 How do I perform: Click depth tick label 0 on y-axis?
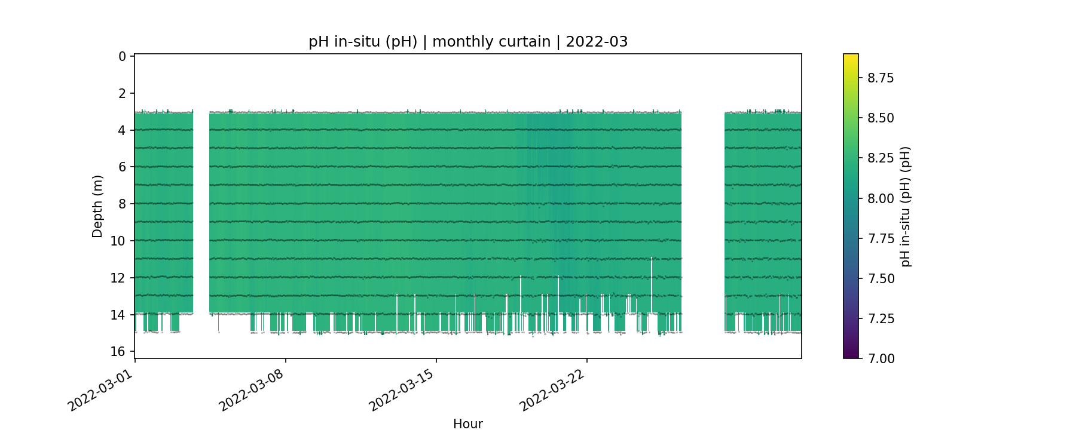pos(123,57)
